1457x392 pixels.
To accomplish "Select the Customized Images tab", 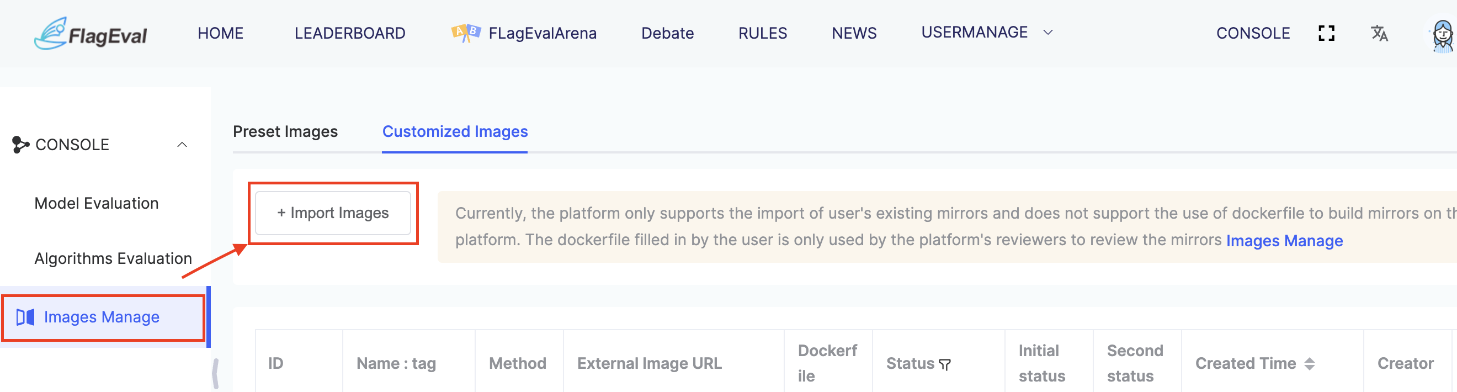I will pyautogui.click(x=455, y=131).
